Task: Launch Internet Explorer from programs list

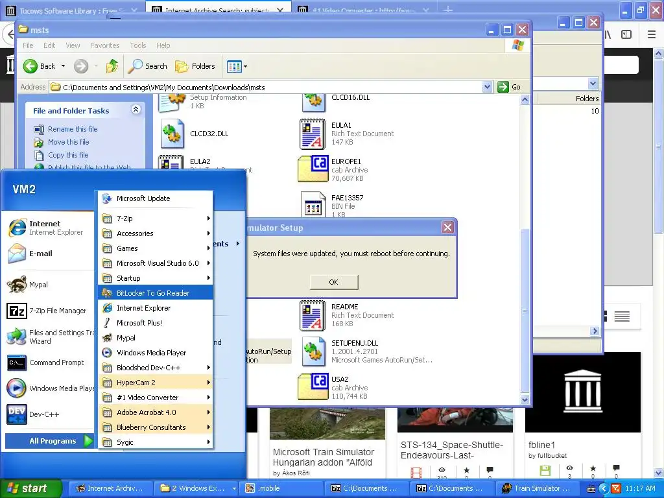Action: 156,308
